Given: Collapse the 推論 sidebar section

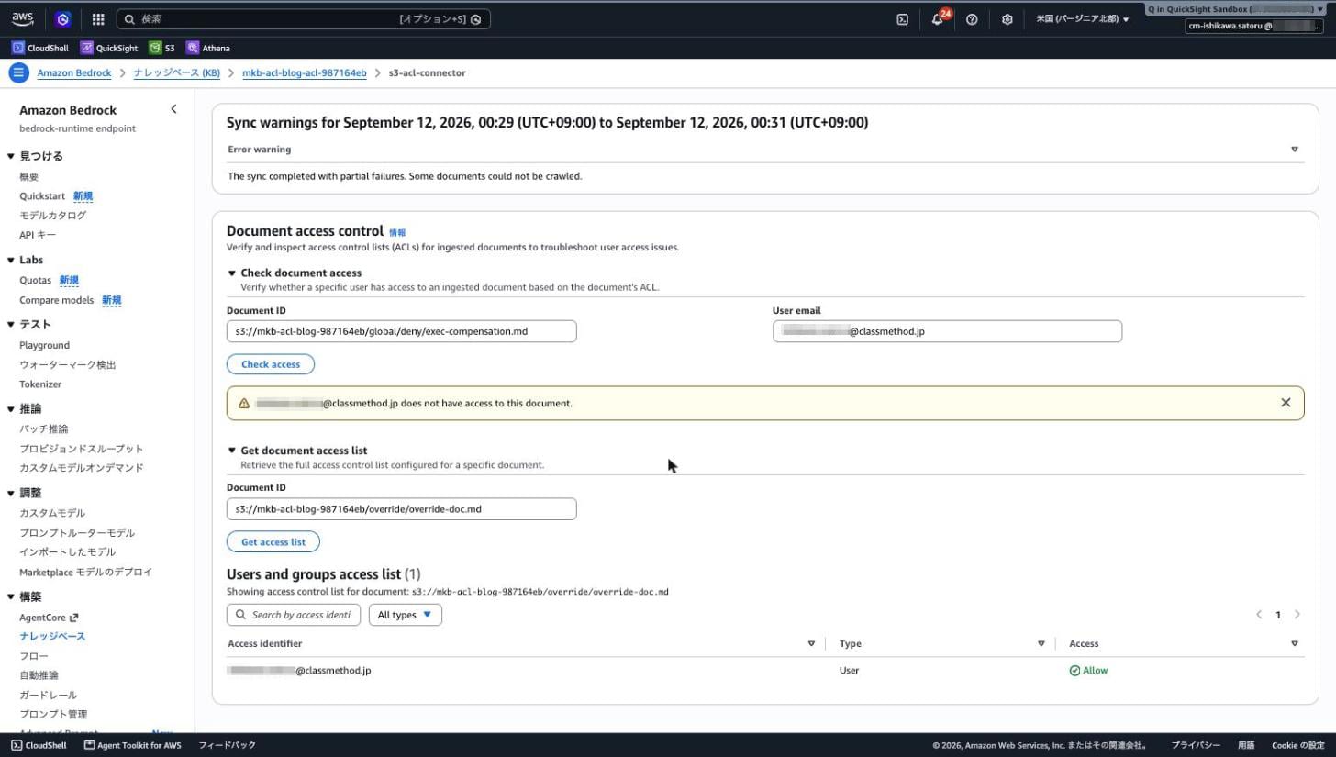Looking at the screenshot, I should (x=11, y=408).
